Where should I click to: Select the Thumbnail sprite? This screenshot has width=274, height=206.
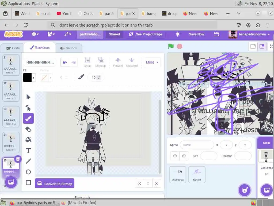point(178,175)
